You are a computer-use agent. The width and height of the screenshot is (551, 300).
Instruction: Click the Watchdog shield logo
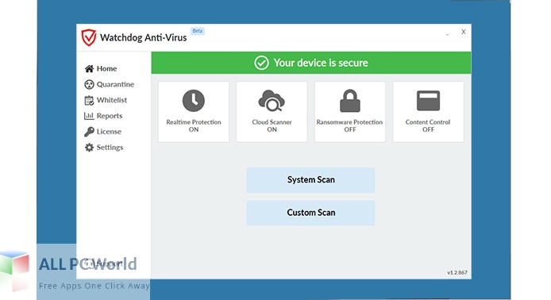point(89,37)
